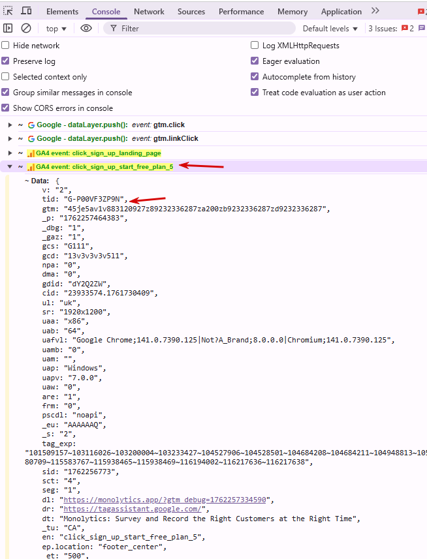427x559 pixels.
Task: Click the red issues flag icon
Action: pyautogui.click(x=405, y=28)
